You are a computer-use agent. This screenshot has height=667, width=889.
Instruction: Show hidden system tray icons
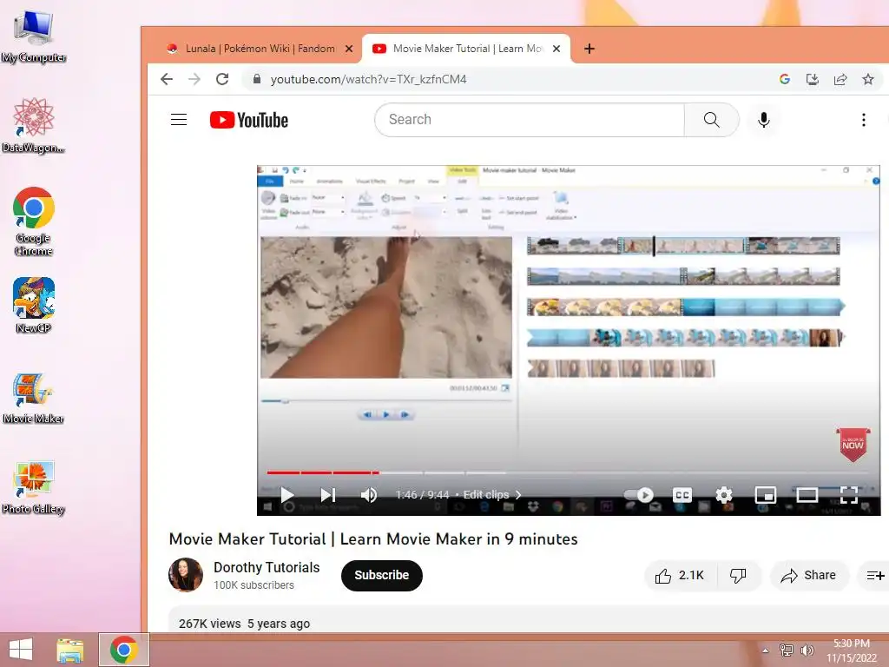766,650
